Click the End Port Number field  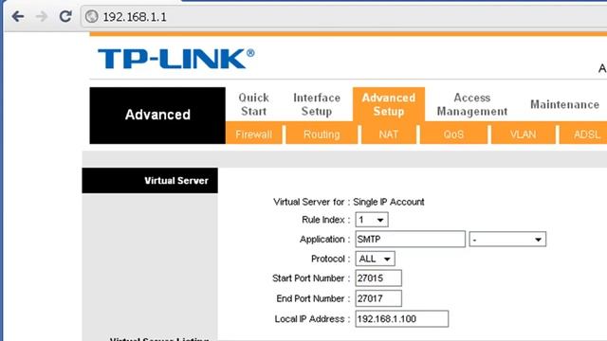coord(378,298)
